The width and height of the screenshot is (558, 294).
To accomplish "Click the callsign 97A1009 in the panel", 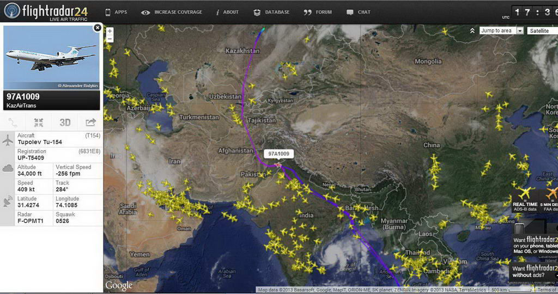I will 23,97.
